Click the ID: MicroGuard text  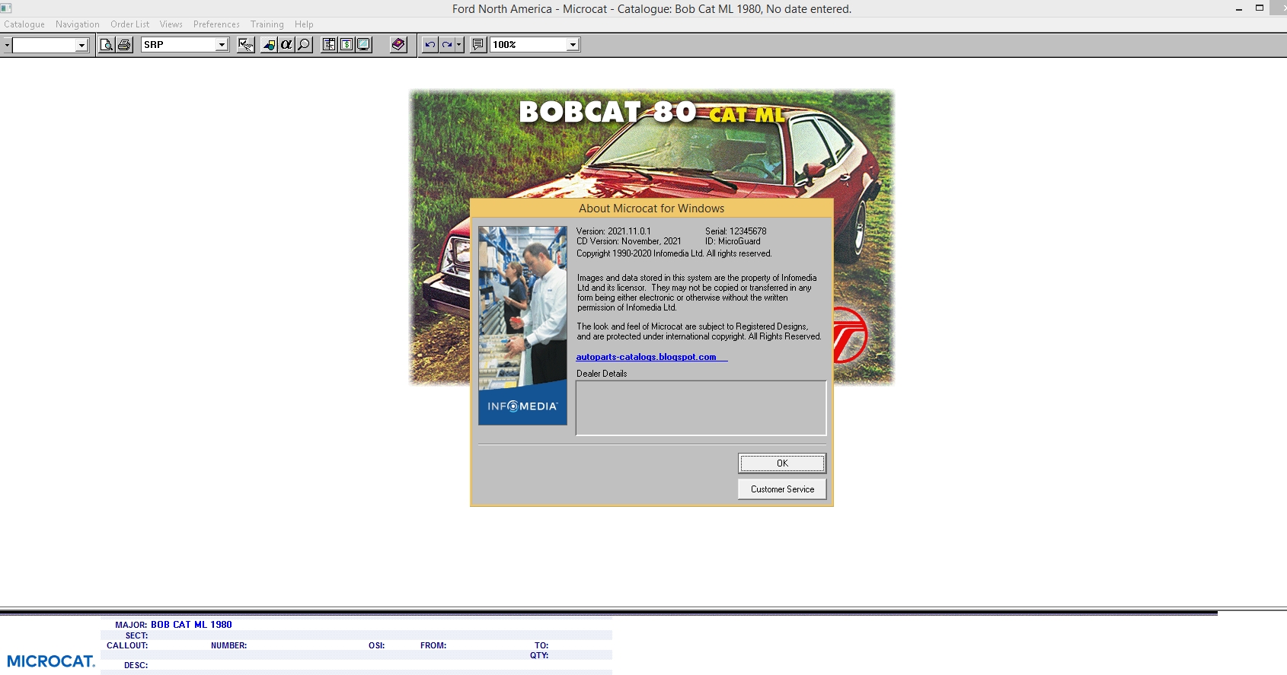[733, 241]
